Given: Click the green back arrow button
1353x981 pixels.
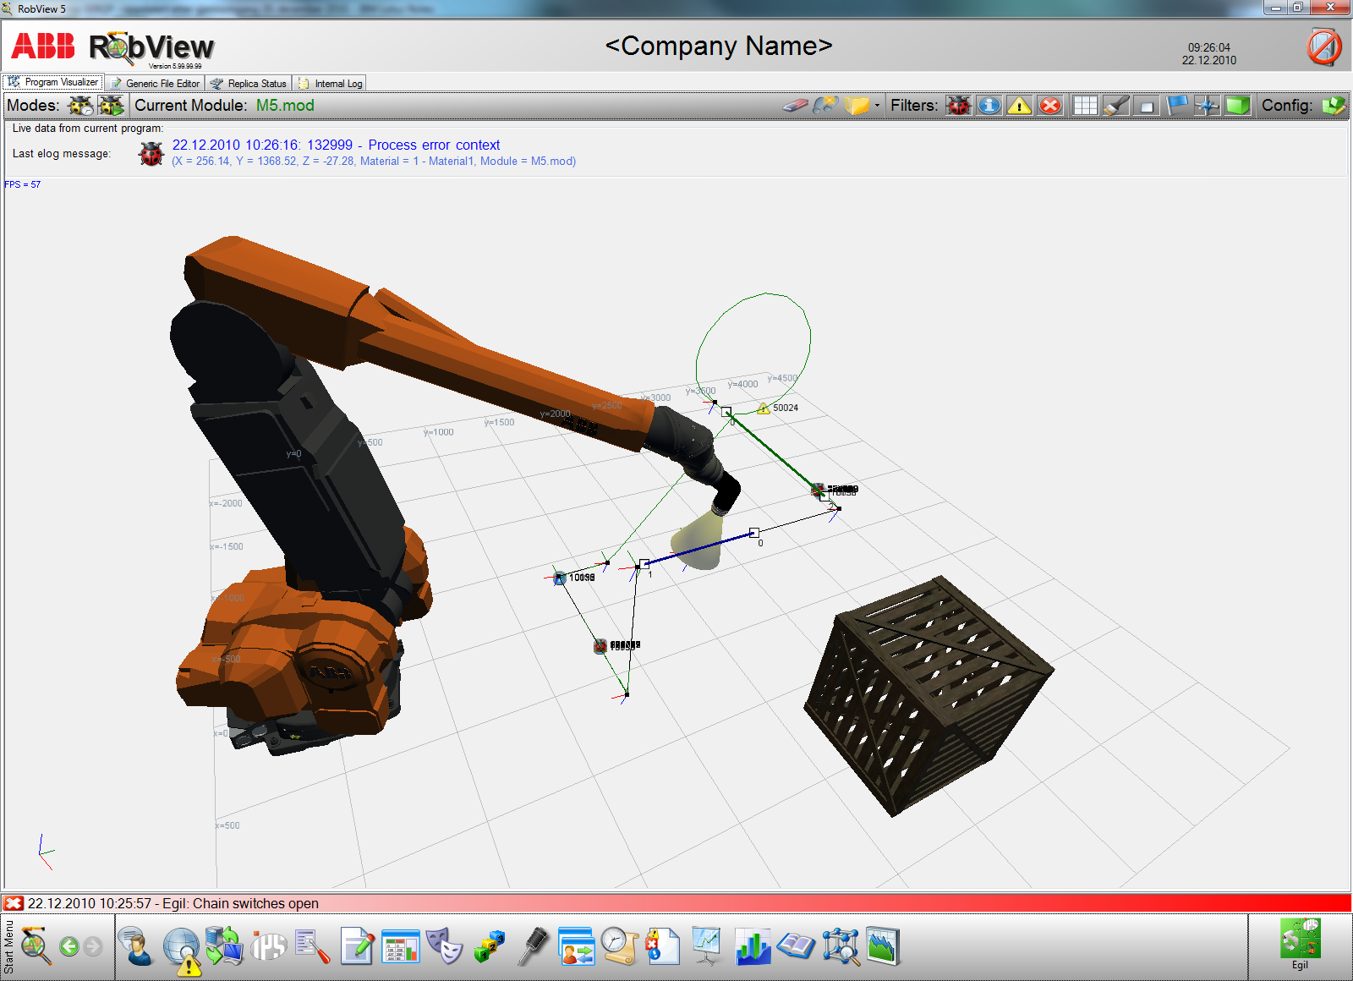Looking at the screenshot, I should click(69, 946).
